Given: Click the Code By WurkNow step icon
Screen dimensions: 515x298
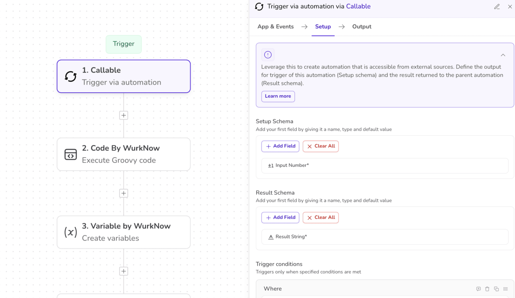Looking at the screenshot, I should coord(71,154).
